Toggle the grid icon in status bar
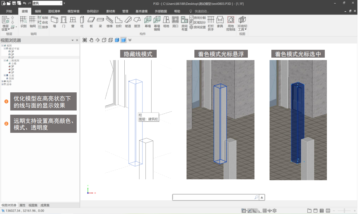 point(264,211)
